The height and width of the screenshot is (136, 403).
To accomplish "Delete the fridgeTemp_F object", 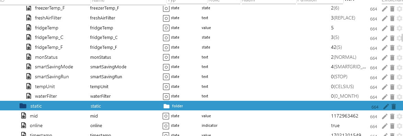I will (392, 48).
